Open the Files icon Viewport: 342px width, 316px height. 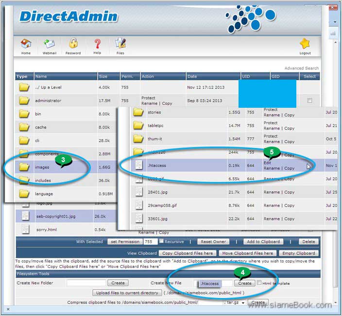(x=120, y=43)
